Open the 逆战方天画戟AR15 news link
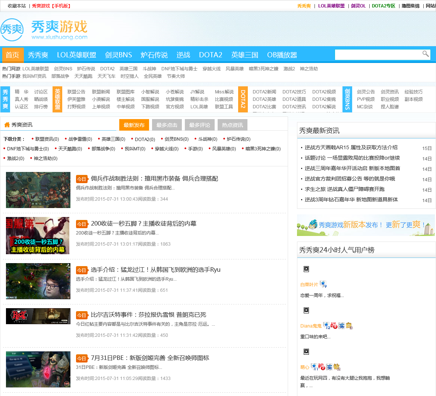The width and height of the screenshot is (436, 396). coord(351,147)
